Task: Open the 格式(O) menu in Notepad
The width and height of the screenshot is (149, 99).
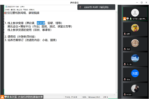Action: tap(19, 10)
